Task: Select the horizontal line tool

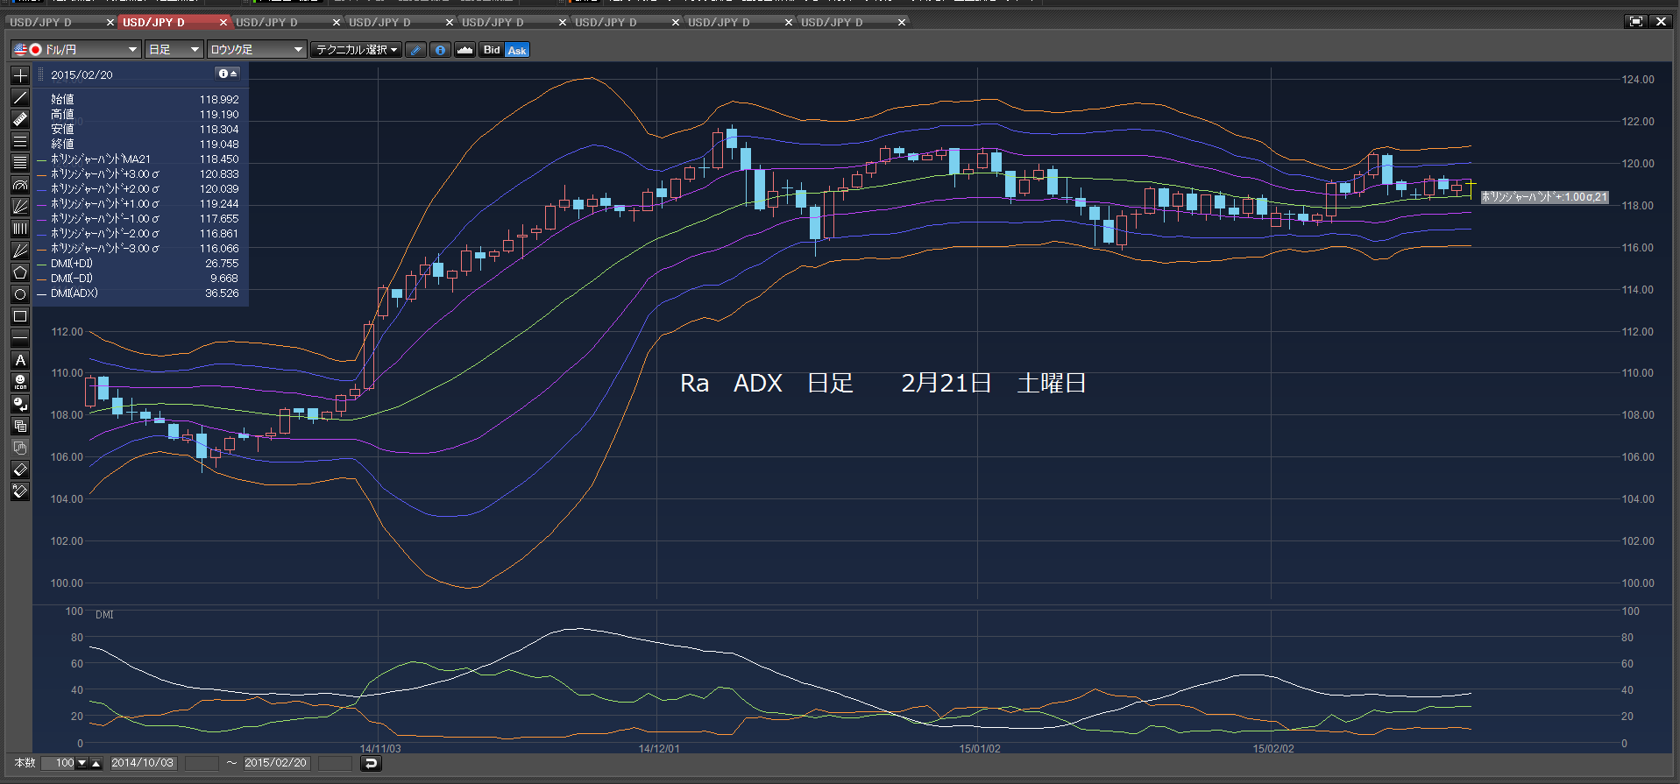Action: pyautogui.click(x=20, y=338)
